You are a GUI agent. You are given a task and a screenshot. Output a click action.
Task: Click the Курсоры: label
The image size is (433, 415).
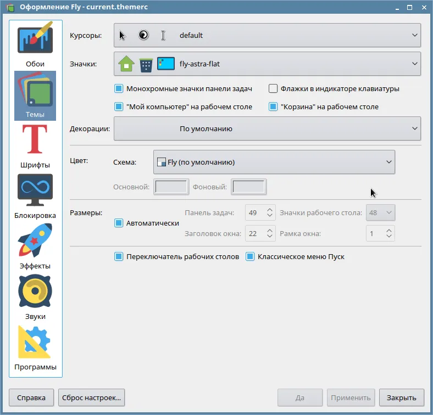point(86,35)
